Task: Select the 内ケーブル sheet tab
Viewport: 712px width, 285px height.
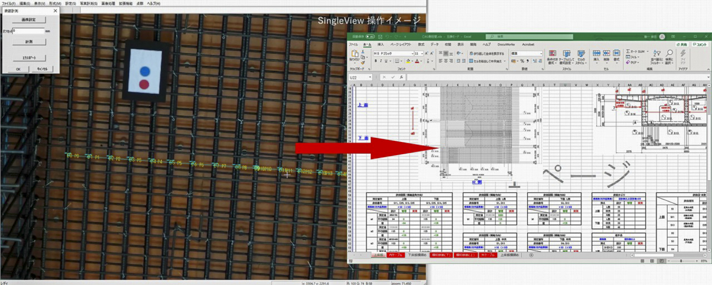Action: [395, 255]
